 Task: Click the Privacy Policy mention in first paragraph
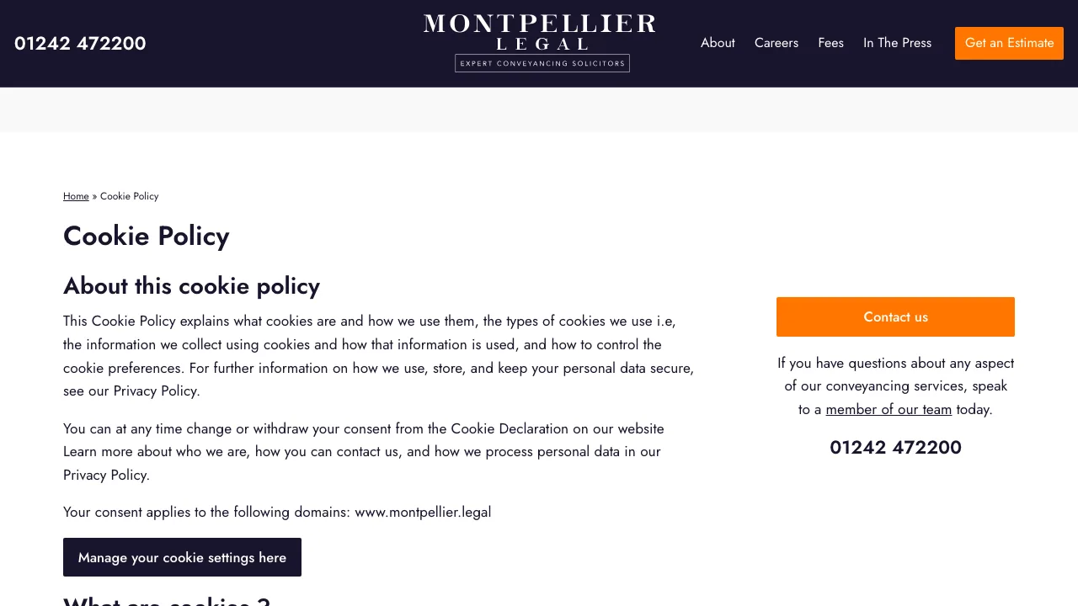[155, 391]
